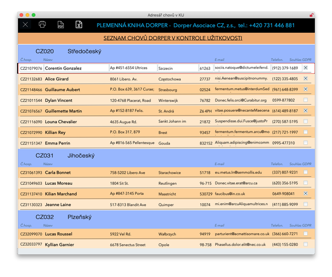Export to Excel with the spreadsheet icon
Image resolution: width=332 pixels, height=277 pixels.
click(x=78, y=25)
